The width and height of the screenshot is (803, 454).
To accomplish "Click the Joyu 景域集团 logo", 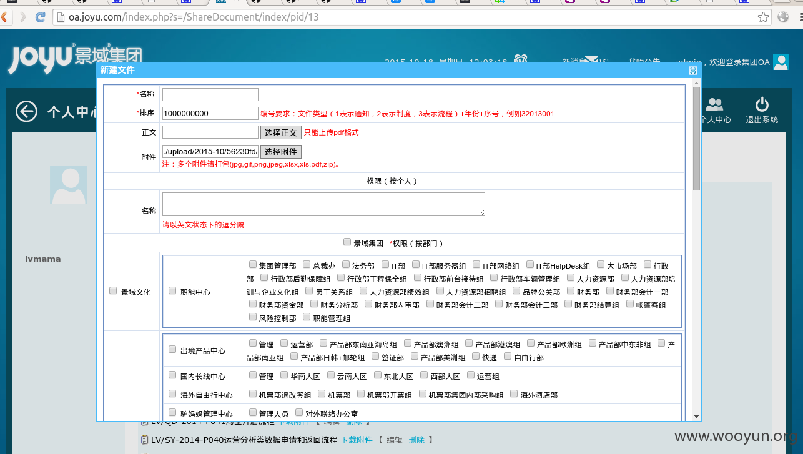I will (74, 58).
